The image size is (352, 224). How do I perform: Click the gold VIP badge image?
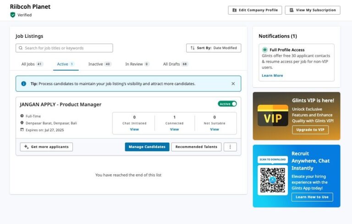(x=273, y=116)
